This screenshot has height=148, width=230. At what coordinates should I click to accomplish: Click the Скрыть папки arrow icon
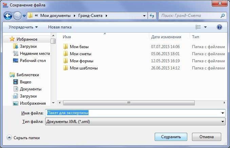[x=9, y=138]
